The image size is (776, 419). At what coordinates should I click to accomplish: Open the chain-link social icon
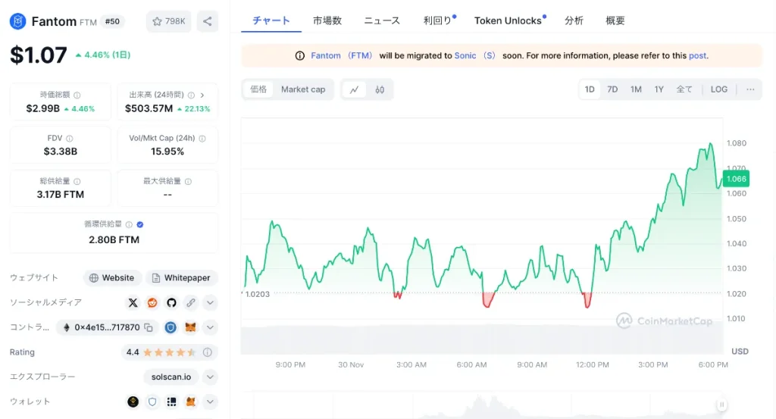pyautogui.click(x=190, y=303)
